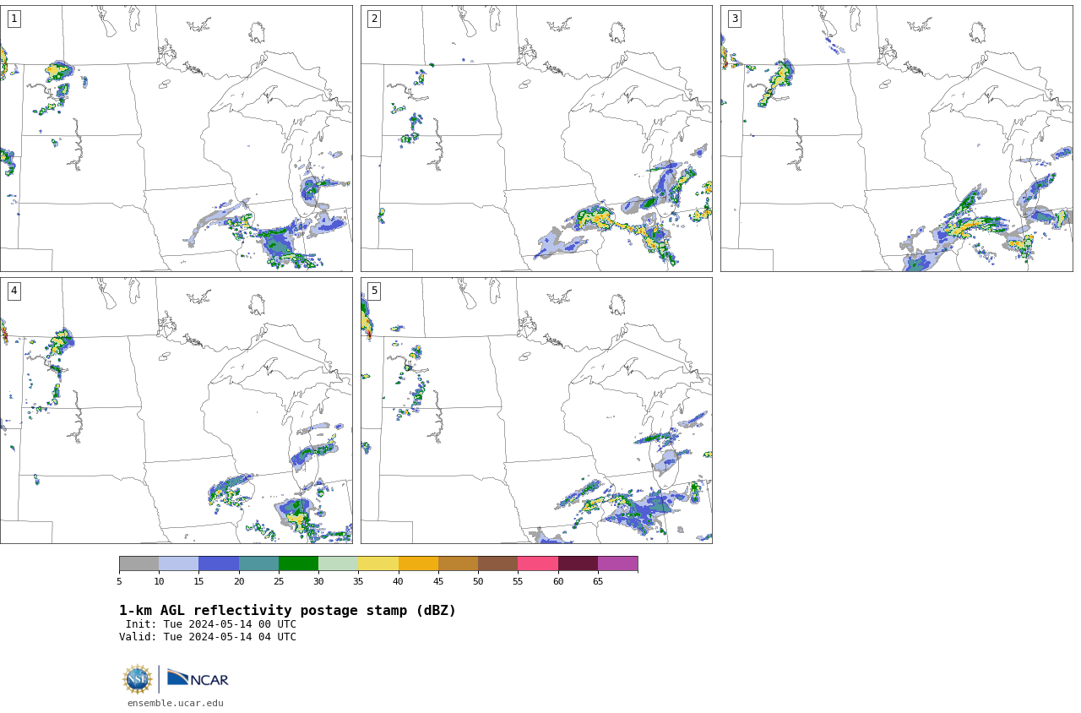Click the colorbar tick label '50'
The image size is (1081, 713).
[478, 581]
